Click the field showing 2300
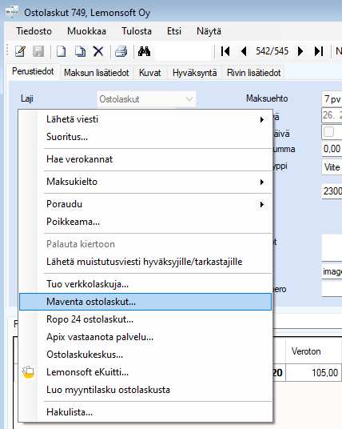The width and height of the screenshot is (342, 429). [332, 191]
